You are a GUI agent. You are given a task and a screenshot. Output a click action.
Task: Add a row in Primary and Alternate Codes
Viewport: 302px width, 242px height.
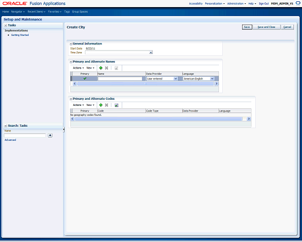pos(101,105)
